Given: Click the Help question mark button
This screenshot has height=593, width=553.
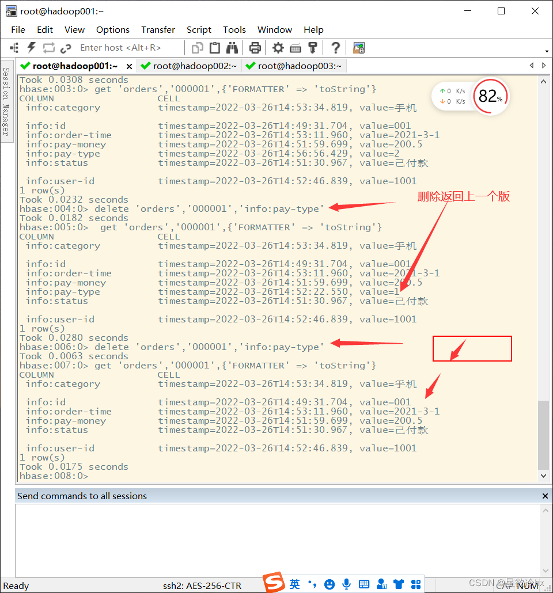Looking at the screenshot, I should click(336, 48).
